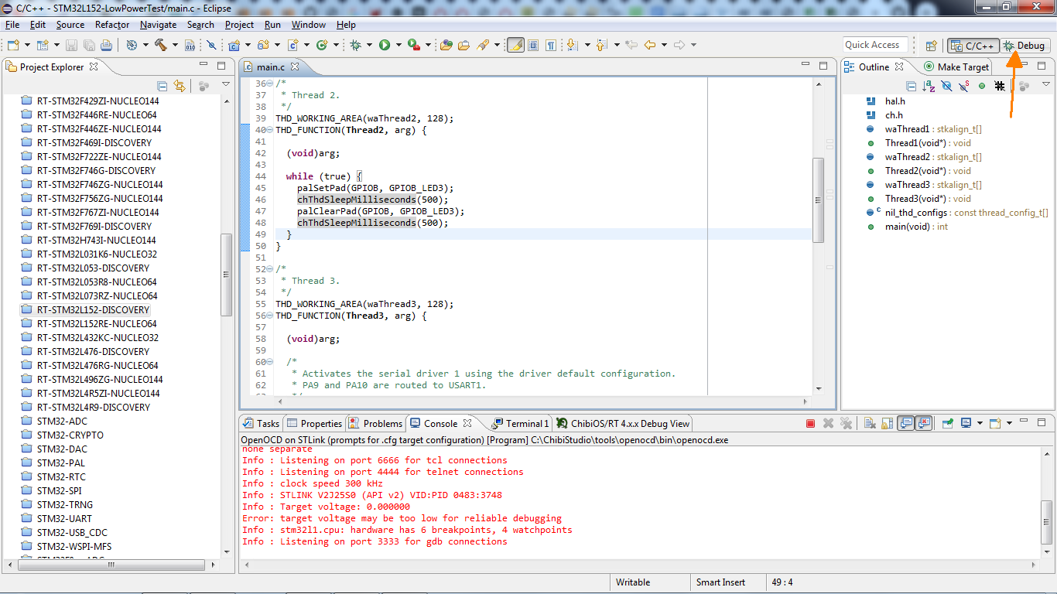Collapse all in the Outline view

point(912,86)
